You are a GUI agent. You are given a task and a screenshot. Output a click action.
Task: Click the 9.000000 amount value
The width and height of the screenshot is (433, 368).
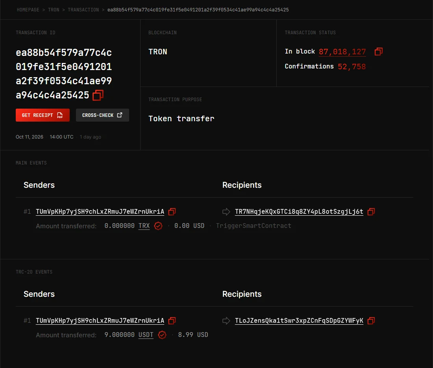(119, 335)
